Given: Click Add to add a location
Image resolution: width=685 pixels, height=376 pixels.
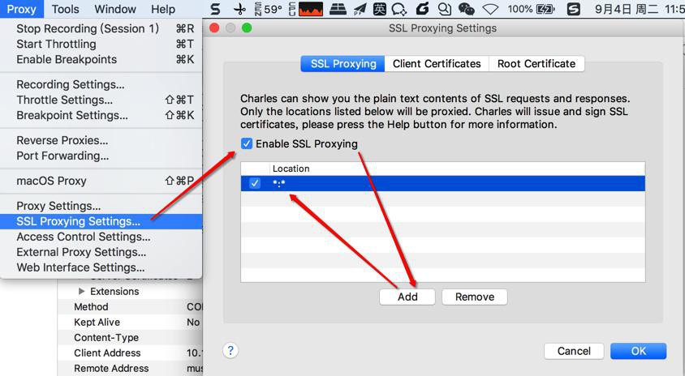Looking at the screenshot, I should click(x=407, y=297).
